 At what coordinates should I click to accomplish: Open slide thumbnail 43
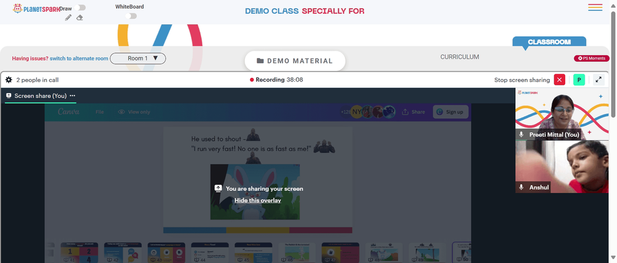(166, 253)
